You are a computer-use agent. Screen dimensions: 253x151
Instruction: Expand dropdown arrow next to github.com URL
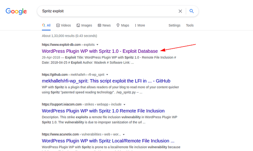(107, 75)
